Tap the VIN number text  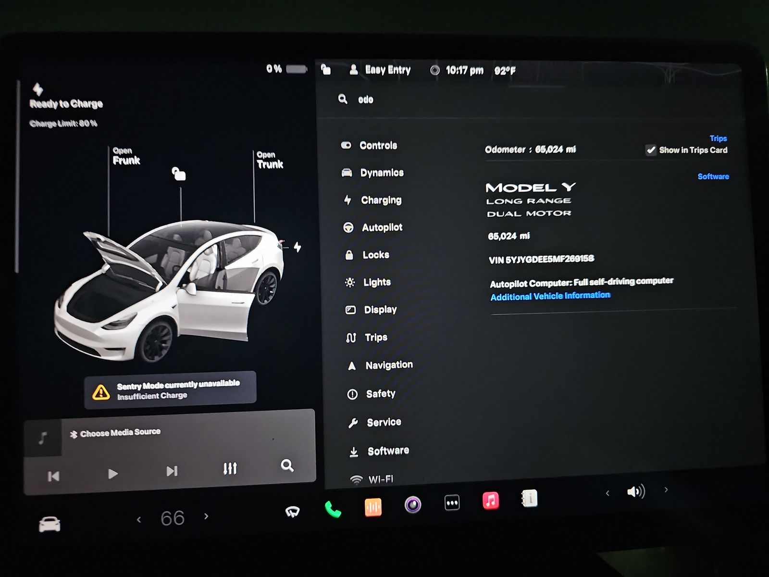point(541,259)
